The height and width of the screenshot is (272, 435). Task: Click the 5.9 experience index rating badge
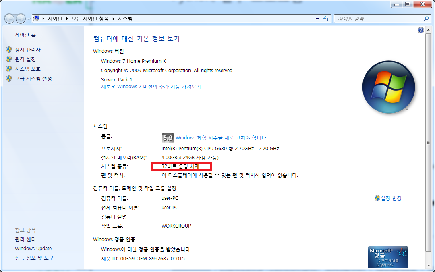point(168,138)
